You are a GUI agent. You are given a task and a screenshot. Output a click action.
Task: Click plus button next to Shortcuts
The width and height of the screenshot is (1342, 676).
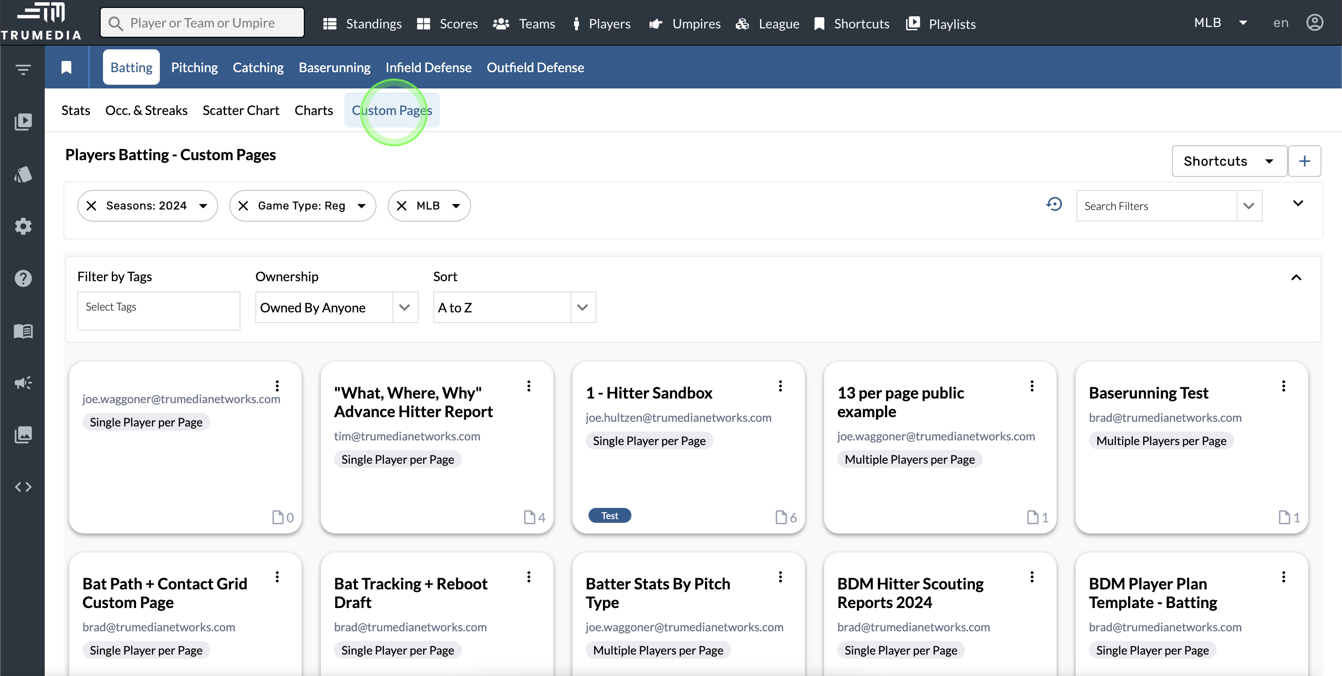coord(1304,162)
